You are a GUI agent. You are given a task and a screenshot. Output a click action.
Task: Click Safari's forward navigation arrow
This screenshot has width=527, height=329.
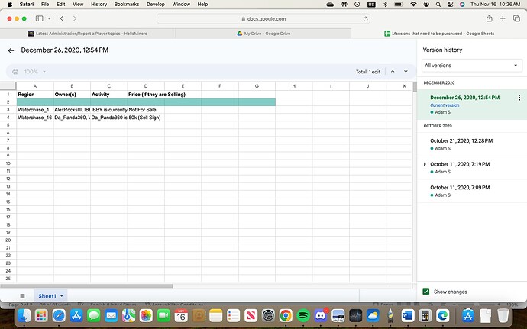coord(75,18)
